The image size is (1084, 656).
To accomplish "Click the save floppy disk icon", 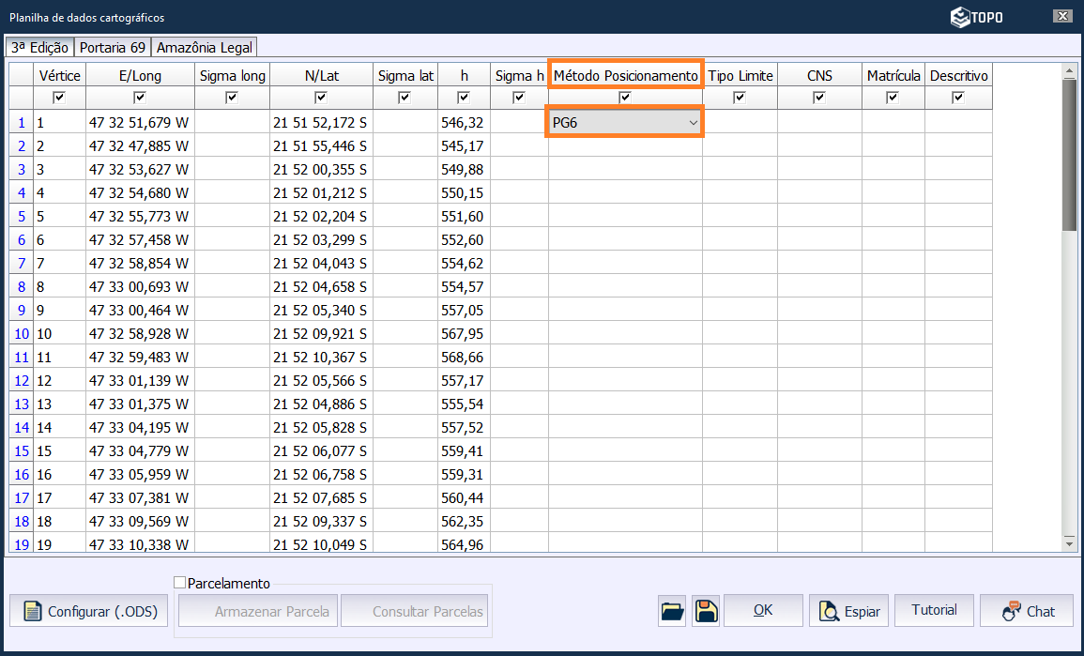I will (706, 611).
